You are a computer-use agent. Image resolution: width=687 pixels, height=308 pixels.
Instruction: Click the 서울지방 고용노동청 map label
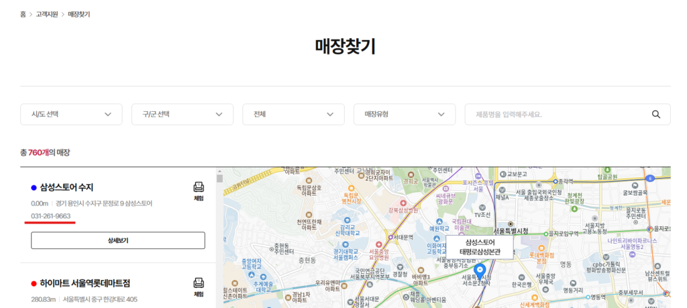coord(595,228)
